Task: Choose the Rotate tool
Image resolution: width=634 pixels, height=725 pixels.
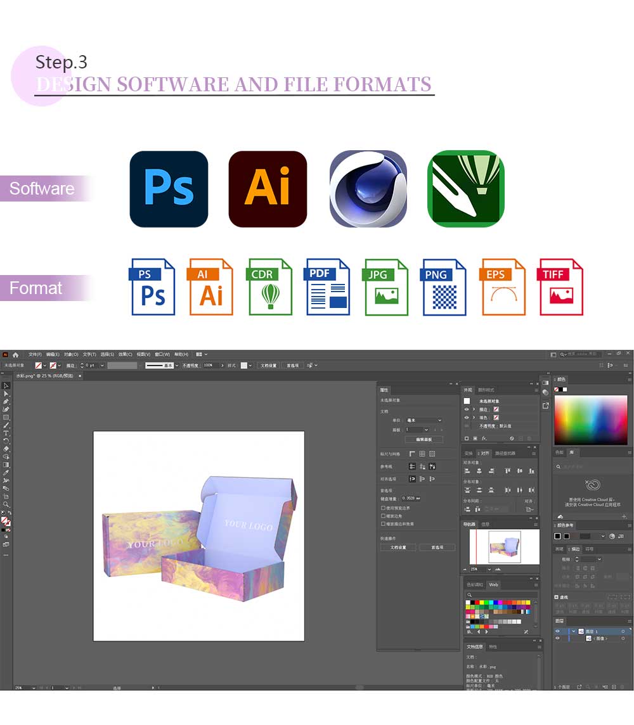Action: pos(6,441)
